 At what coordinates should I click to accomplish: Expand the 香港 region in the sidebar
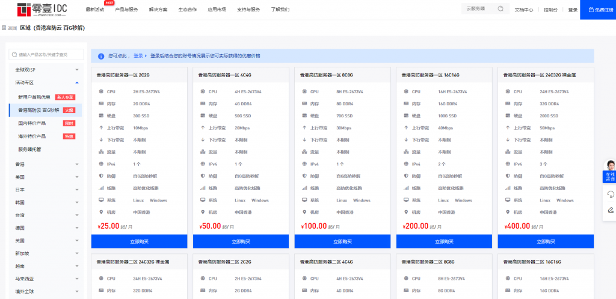(x=77, y=164)
